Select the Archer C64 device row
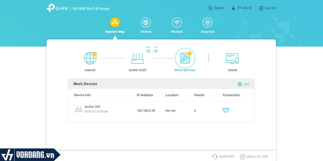323x161 pixels. click(161, 110)
